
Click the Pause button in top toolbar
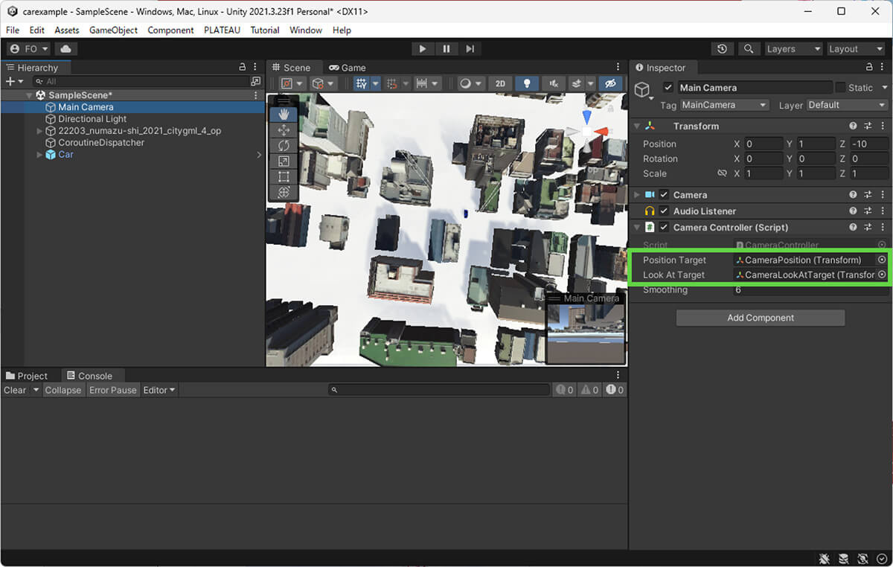(x=446, y=48)
